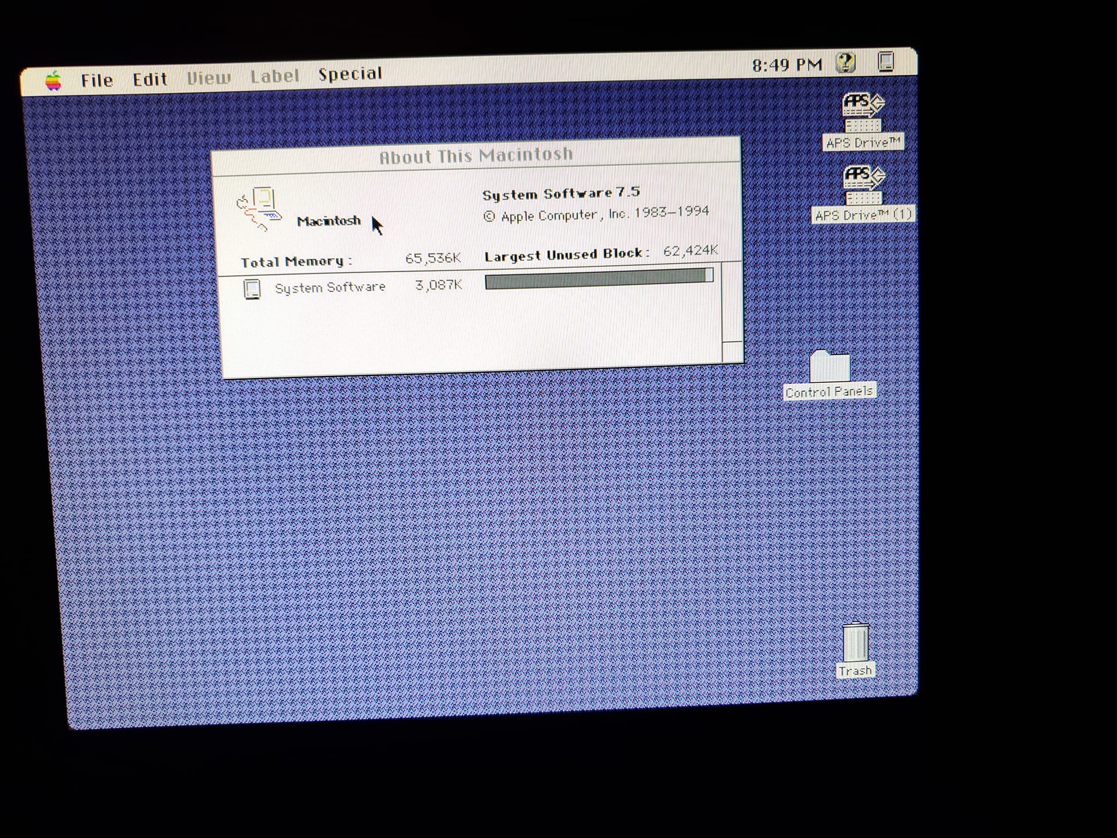Click the System Software row name
The image size is (1117, 838).
pyautogui.click(x=330, y=287)
